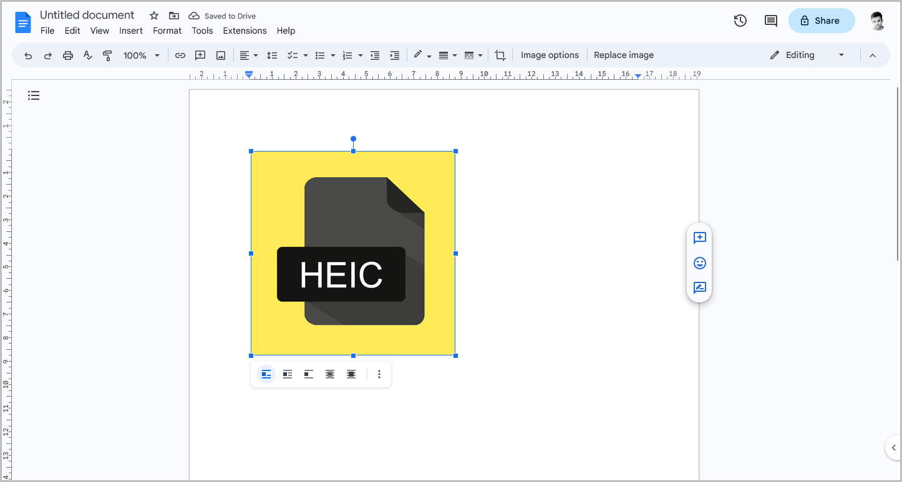Click the print icon
902x482 pixels.
67,55
